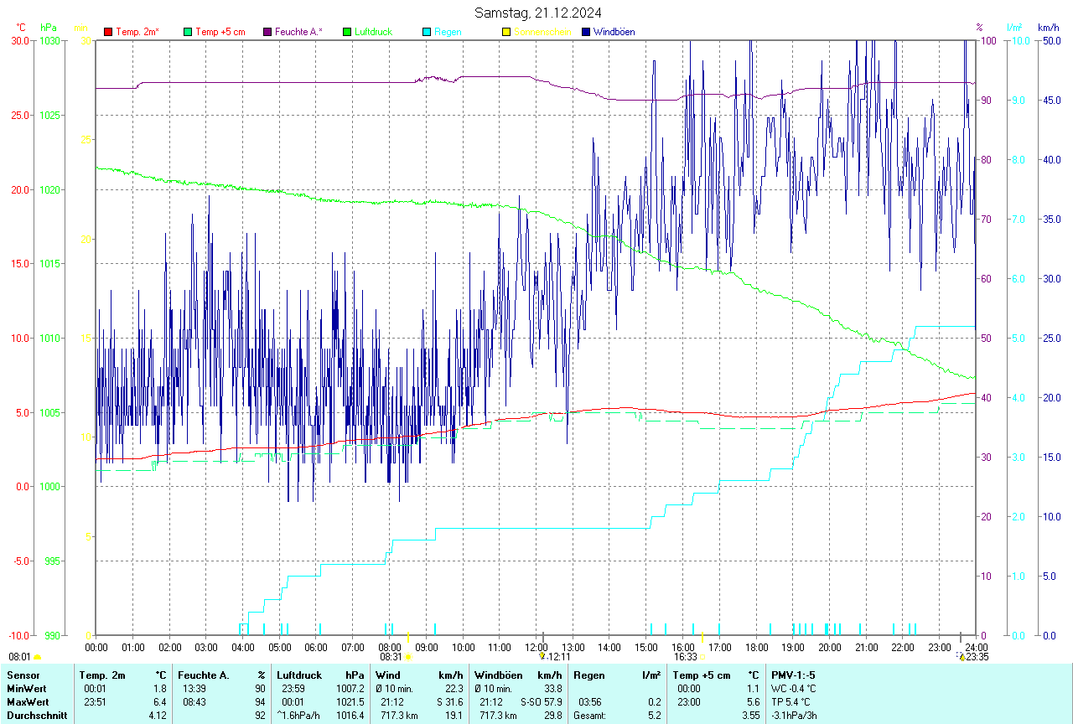Click the 'km/h' axis unit label top right
1073x724 pixels.
point(1048,28)
